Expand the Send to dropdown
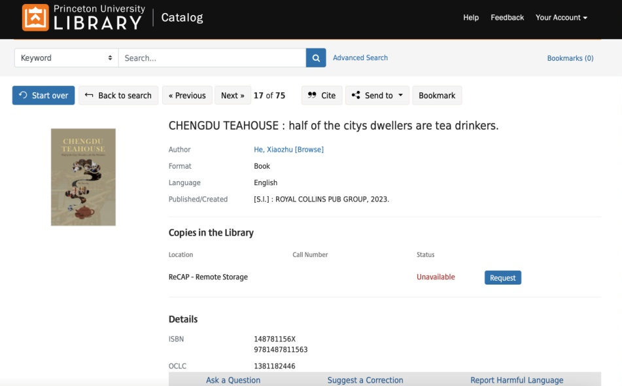 coord(377,96)
